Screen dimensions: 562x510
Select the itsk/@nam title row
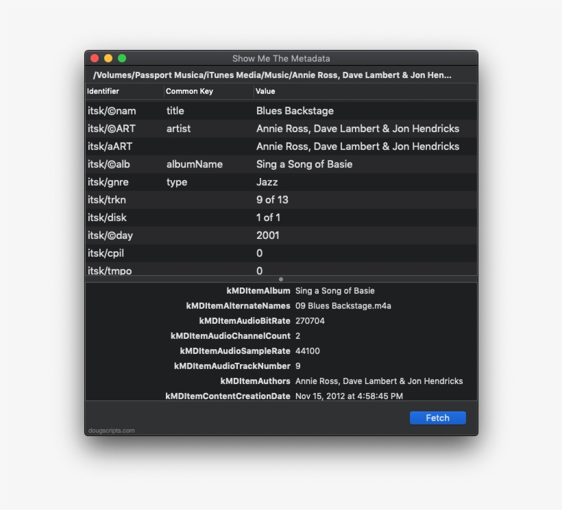[274, 110]
